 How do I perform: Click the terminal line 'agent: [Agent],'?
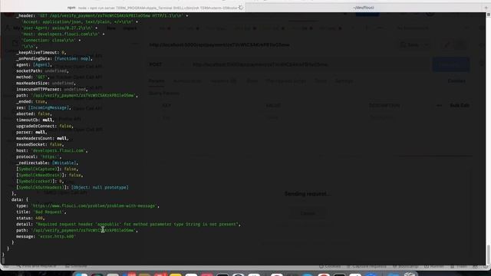[34, 64]
